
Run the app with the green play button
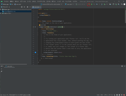point(89,4)
